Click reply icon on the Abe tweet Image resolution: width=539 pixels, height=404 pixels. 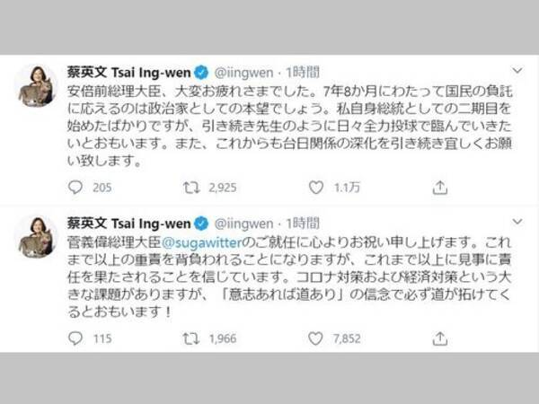point(75,188)
